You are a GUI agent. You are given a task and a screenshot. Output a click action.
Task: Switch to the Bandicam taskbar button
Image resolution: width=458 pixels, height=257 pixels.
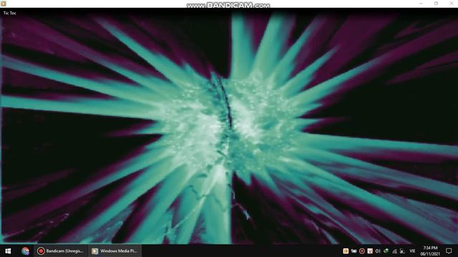click(x=60, y=251)
